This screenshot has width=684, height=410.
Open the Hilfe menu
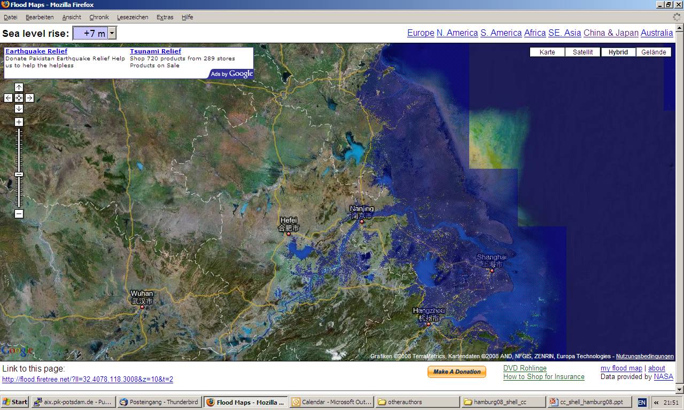coord(187,17)
